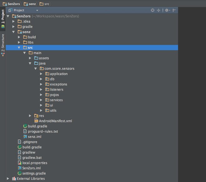The width and height of the screenshot is (206, 182).
Task: Collapse the senz module node
Action: click(x=13, y=32)
